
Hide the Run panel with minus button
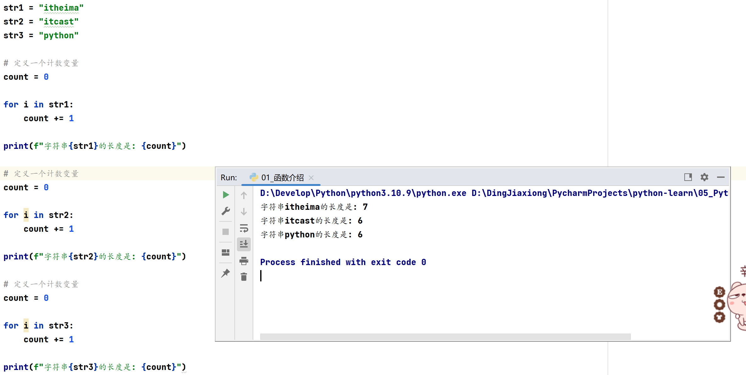click(x=721, y=177)
